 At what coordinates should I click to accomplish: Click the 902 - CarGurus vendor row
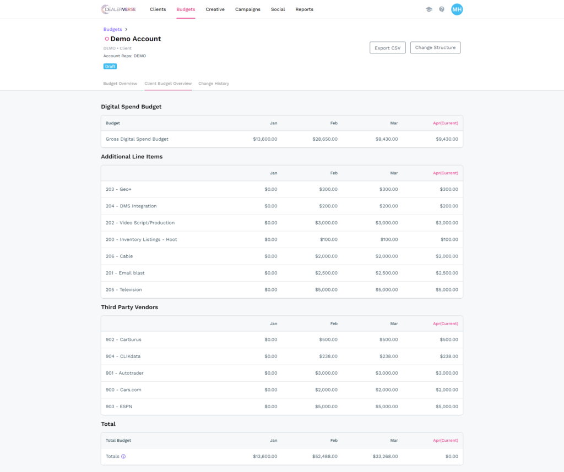click(x=281, y=340)
